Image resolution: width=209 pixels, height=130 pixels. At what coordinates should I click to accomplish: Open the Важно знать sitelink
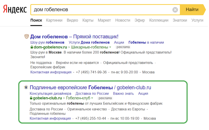pos(123,94)
